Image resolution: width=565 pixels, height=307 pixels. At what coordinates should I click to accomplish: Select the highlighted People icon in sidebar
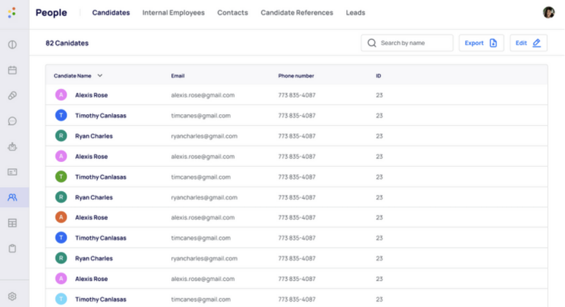(12, 198)
